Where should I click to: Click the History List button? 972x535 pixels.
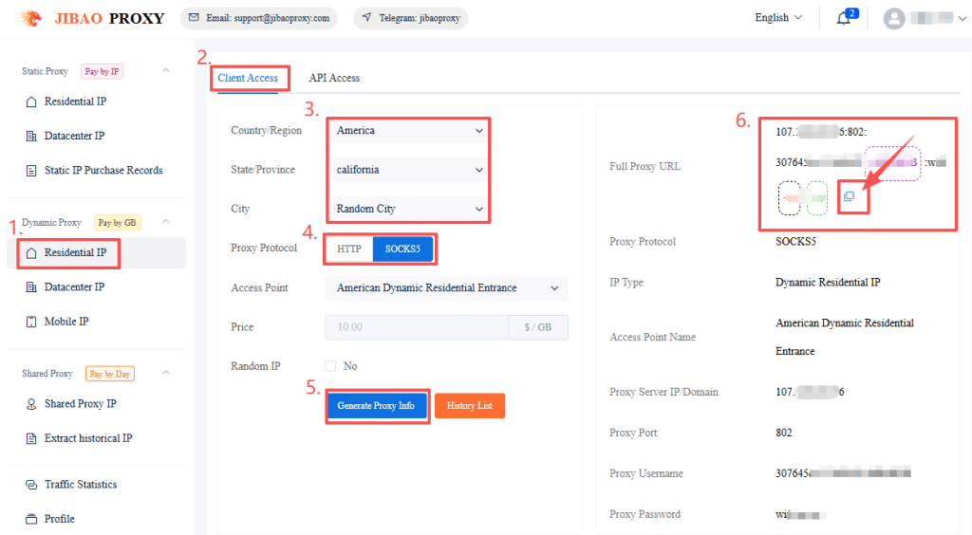click(x=470, y=406)
